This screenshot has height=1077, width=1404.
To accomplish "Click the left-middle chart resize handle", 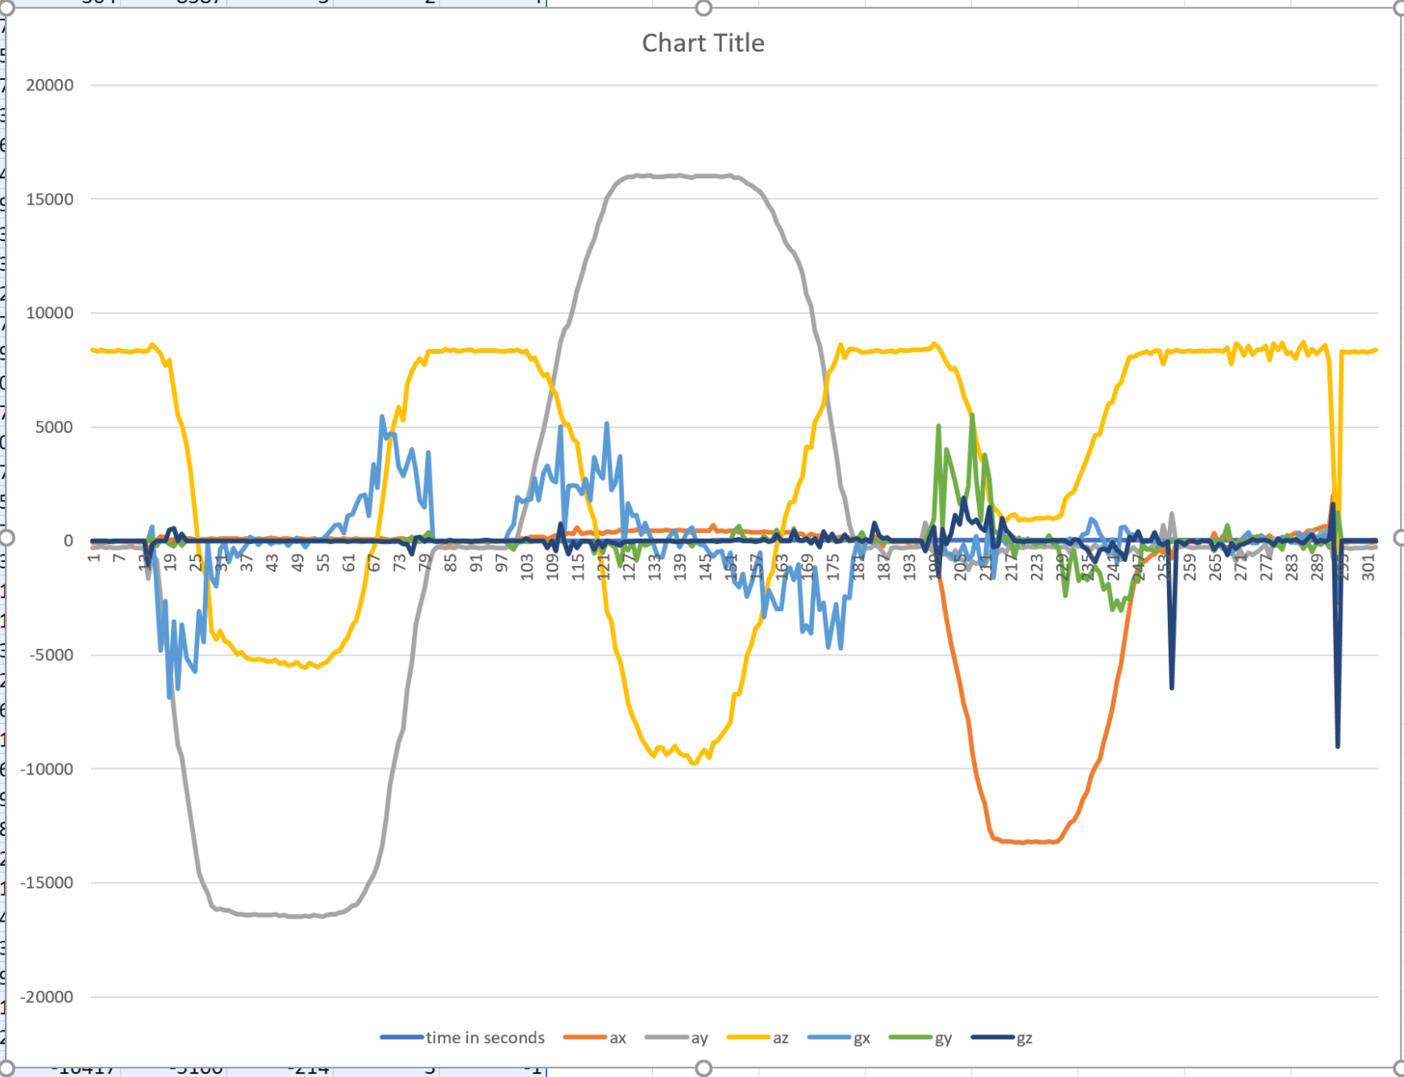I will coord(6,538).
